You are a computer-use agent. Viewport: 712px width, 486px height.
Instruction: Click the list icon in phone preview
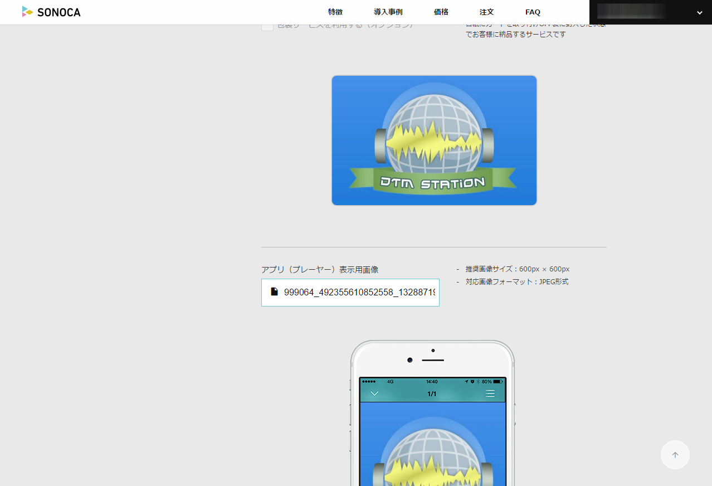tap(490, 393)
